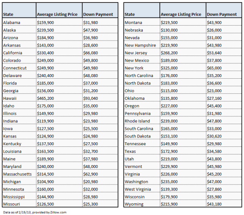Image resolution: width=244 pixels, height=215 pixels.
Task: Select the Texas state cell
Action: pyautogui.click(x=130, y=151)
